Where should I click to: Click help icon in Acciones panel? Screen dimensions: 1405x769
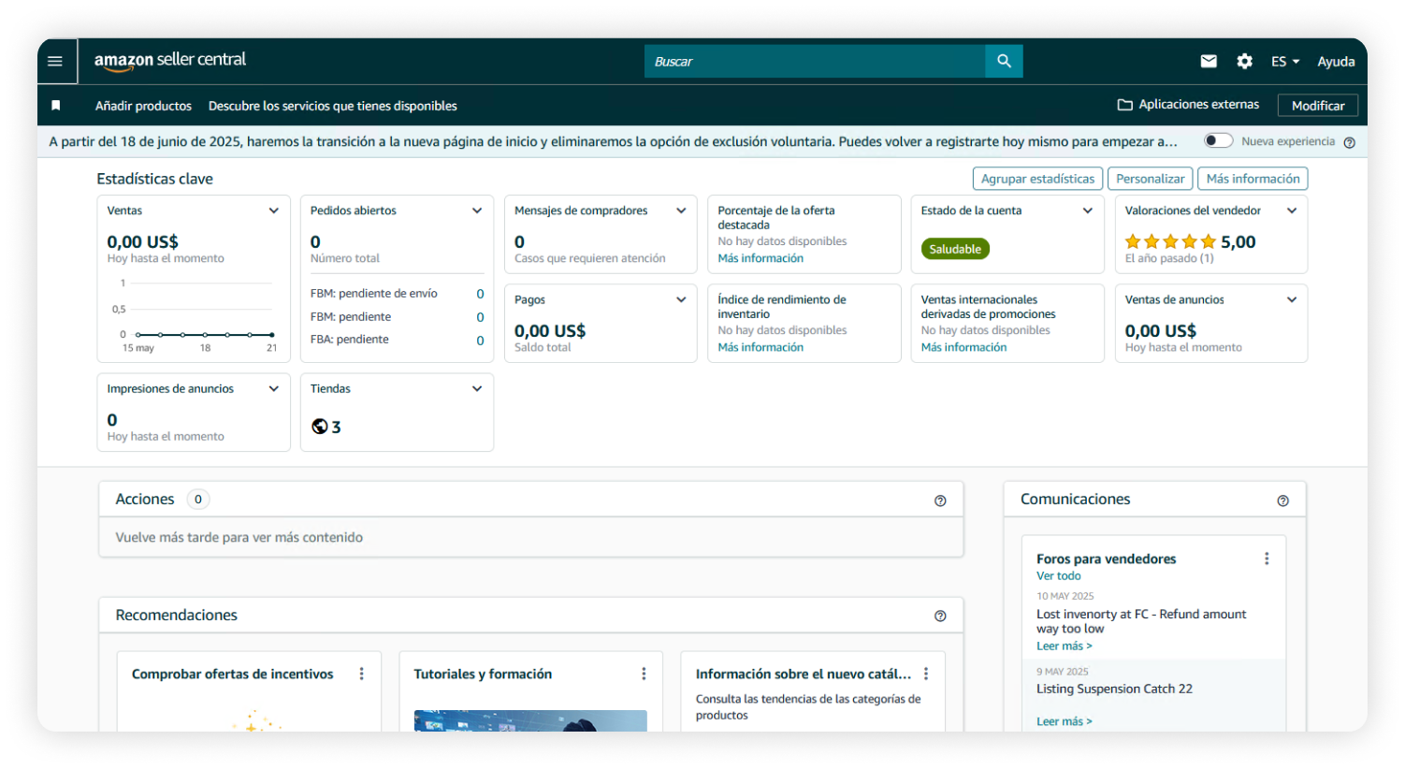[940, 501]
